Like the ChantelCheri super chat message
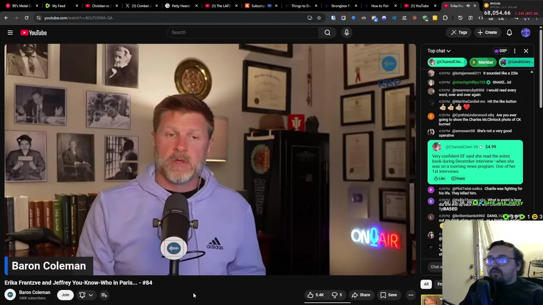 pos(439,179)
